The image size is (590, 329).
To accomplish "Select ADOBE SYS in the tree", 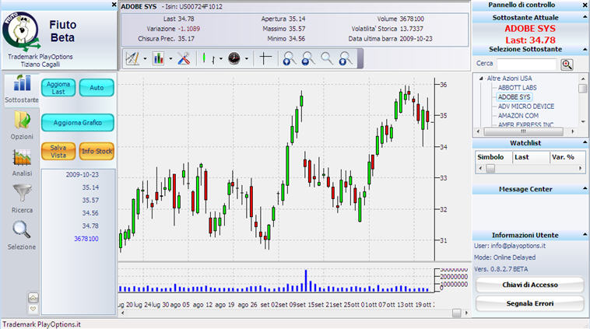I will [514, 97].
